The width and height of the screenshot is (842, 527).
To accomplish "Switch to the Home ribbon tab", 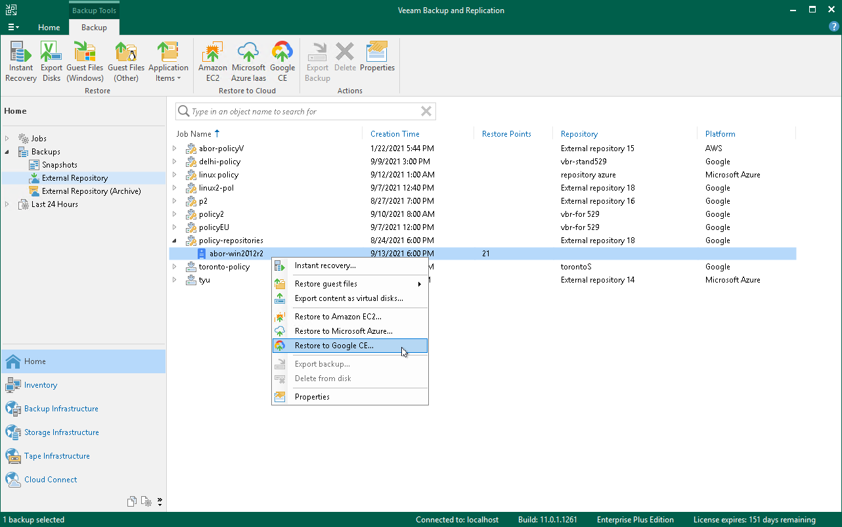I will [49, 28].
